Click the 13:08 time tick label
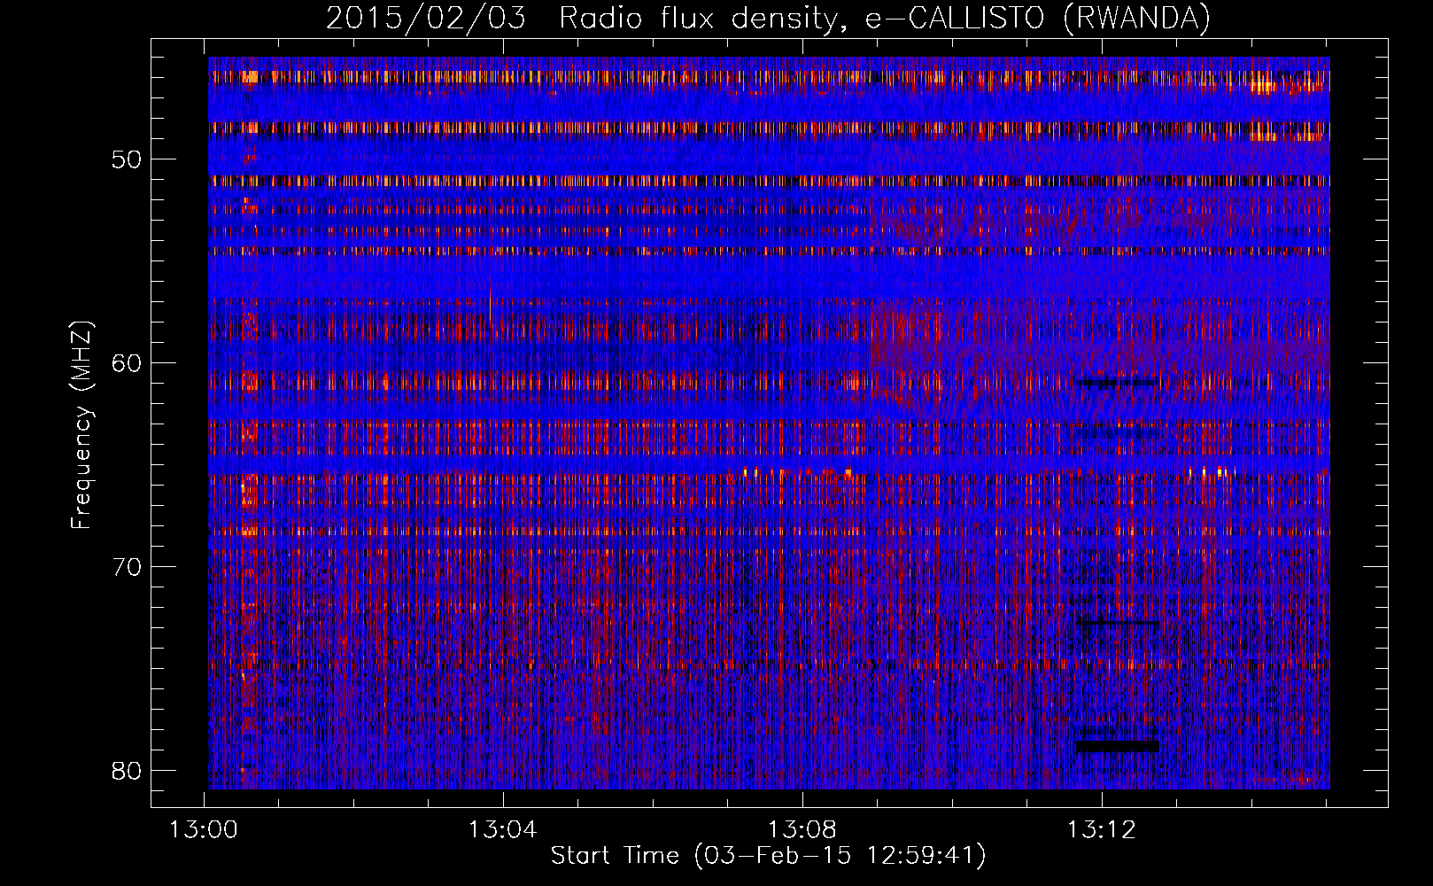1433x886 pixels. (802, 830)
